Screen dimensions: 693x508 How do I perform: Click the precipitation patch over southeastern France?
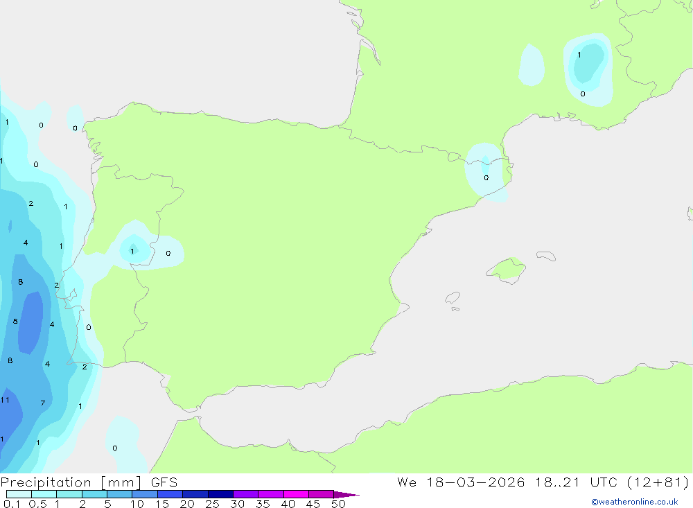click(588, 70)
